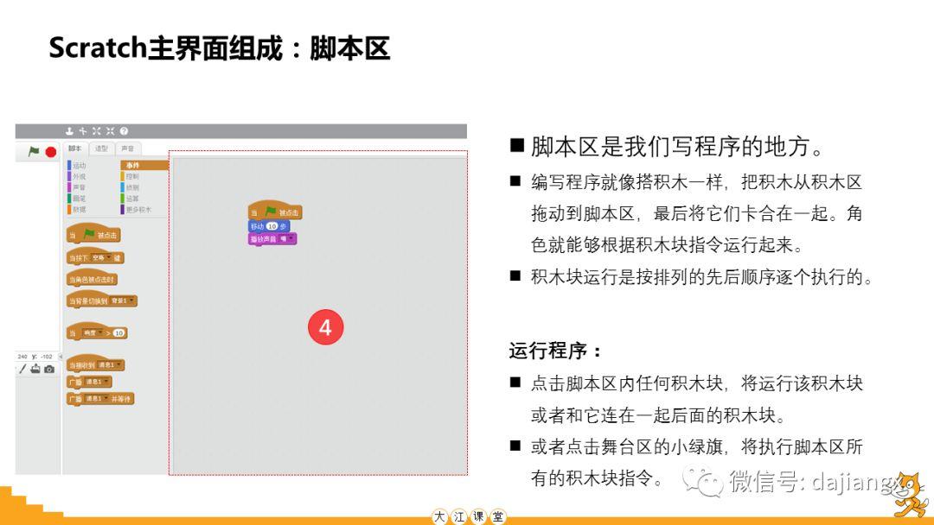Click 播放声音 block in script area
Screen dimensions: 934x525
(x=272, y=239)
